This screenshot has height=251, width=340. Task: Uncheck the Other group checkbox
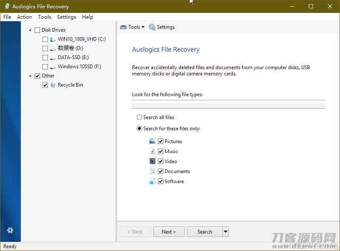[37, 76]
